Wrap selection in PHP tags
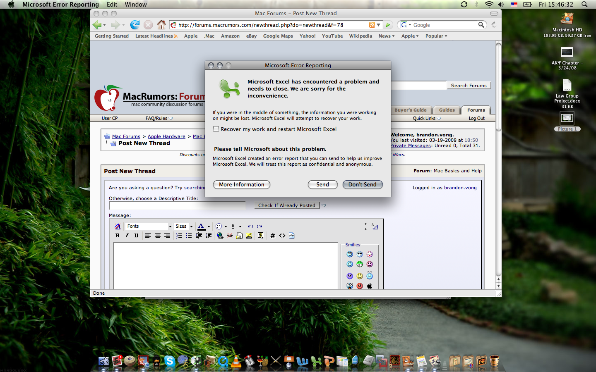Image resolution: width=596 pixels, height=372 pixels. pos(291,236)
